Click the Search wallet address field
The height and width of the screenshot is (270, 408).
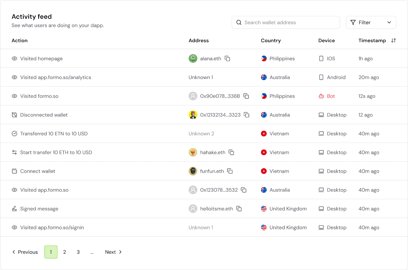(286, 22)
